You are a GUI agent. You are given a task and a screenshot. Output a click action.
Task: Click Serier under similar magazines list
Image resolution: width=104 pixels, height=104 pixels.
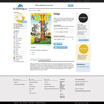pyautogui.click(x=33, y=54)
